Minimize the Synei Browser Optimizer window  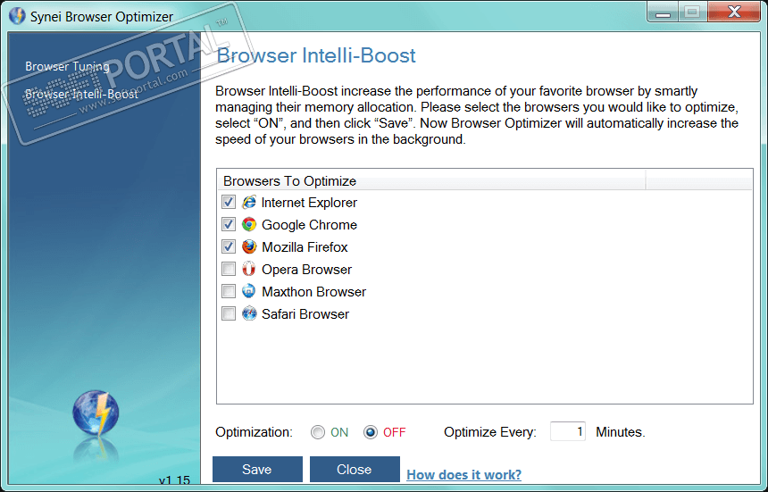click(664, 13)
